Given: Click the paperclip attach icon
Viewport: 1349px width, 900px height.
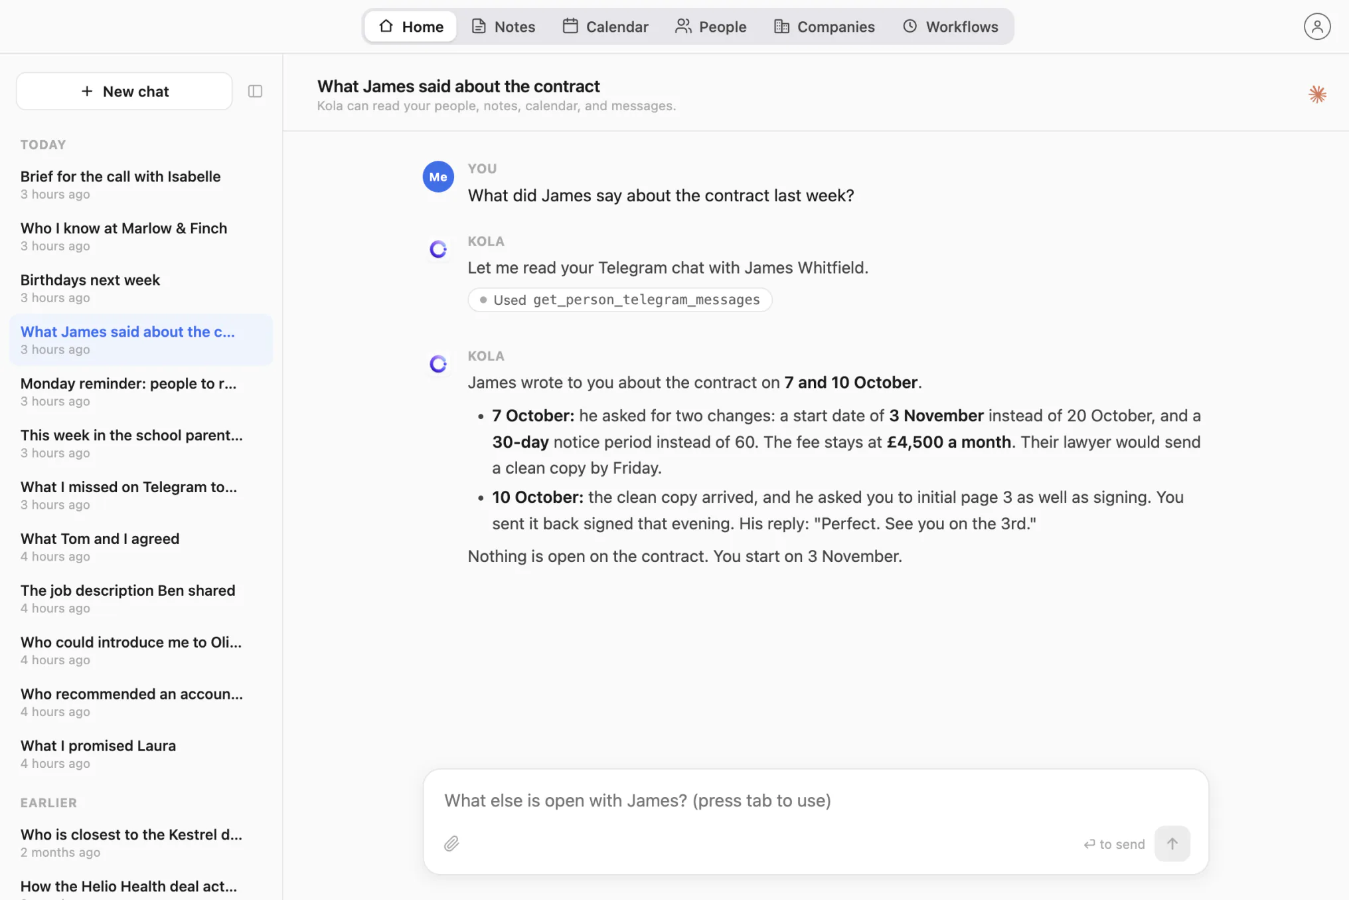Looking at the screenshot, I should click(451, 844).
